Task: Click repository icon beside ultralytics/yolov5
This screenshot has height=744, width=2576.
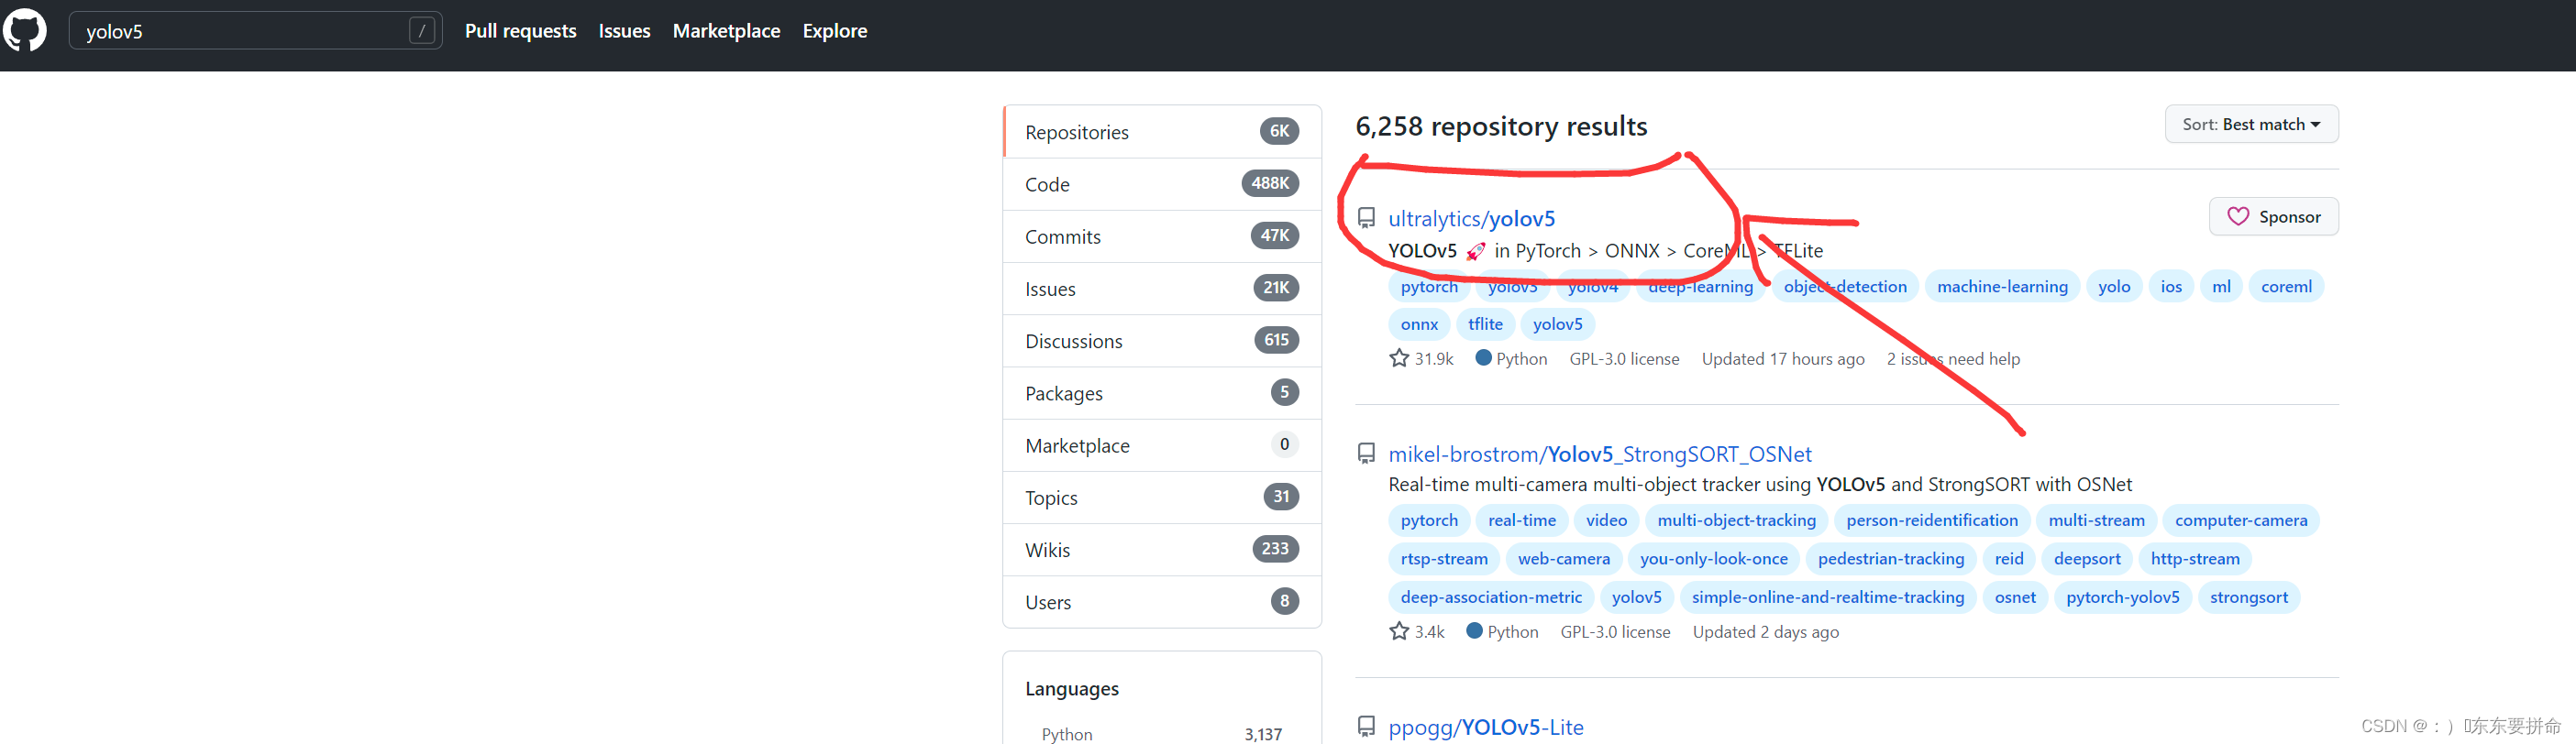Action: tap(1366, 218)
